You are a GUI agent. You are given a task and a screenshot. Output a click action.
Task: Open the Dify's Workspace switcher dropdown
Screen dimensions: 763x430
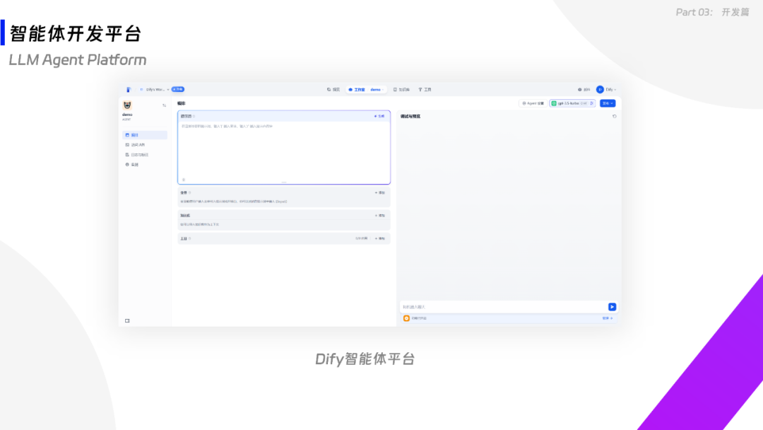click(x=155, y=90)
